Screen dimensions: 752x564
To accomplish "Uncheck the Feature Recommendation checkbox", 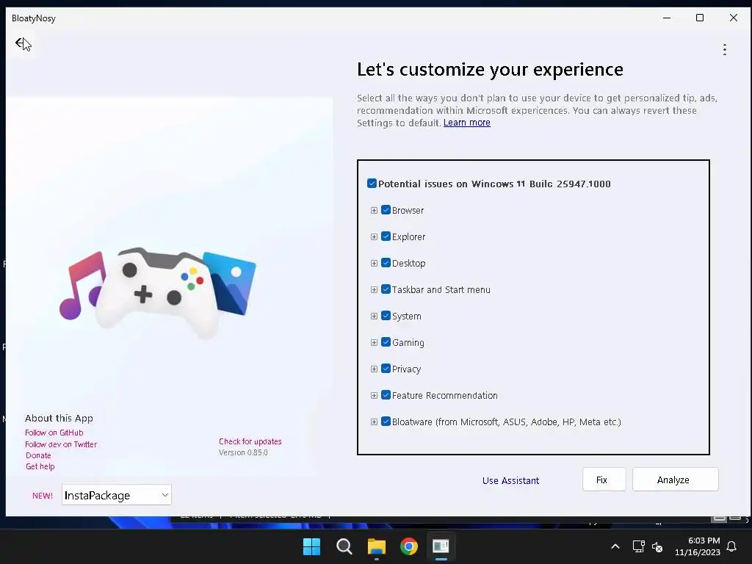I will [386, 394].
